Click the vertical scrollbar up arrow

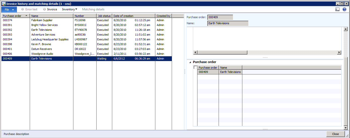click(x=346, y=29)
